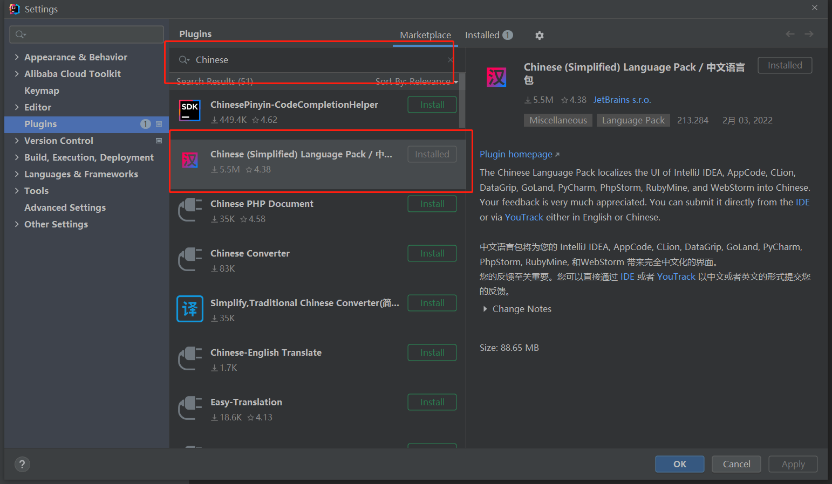The width and height of the screenshot is (832, 484).
Task: Expand the Change Notes section
Action: tap(485, 309)
